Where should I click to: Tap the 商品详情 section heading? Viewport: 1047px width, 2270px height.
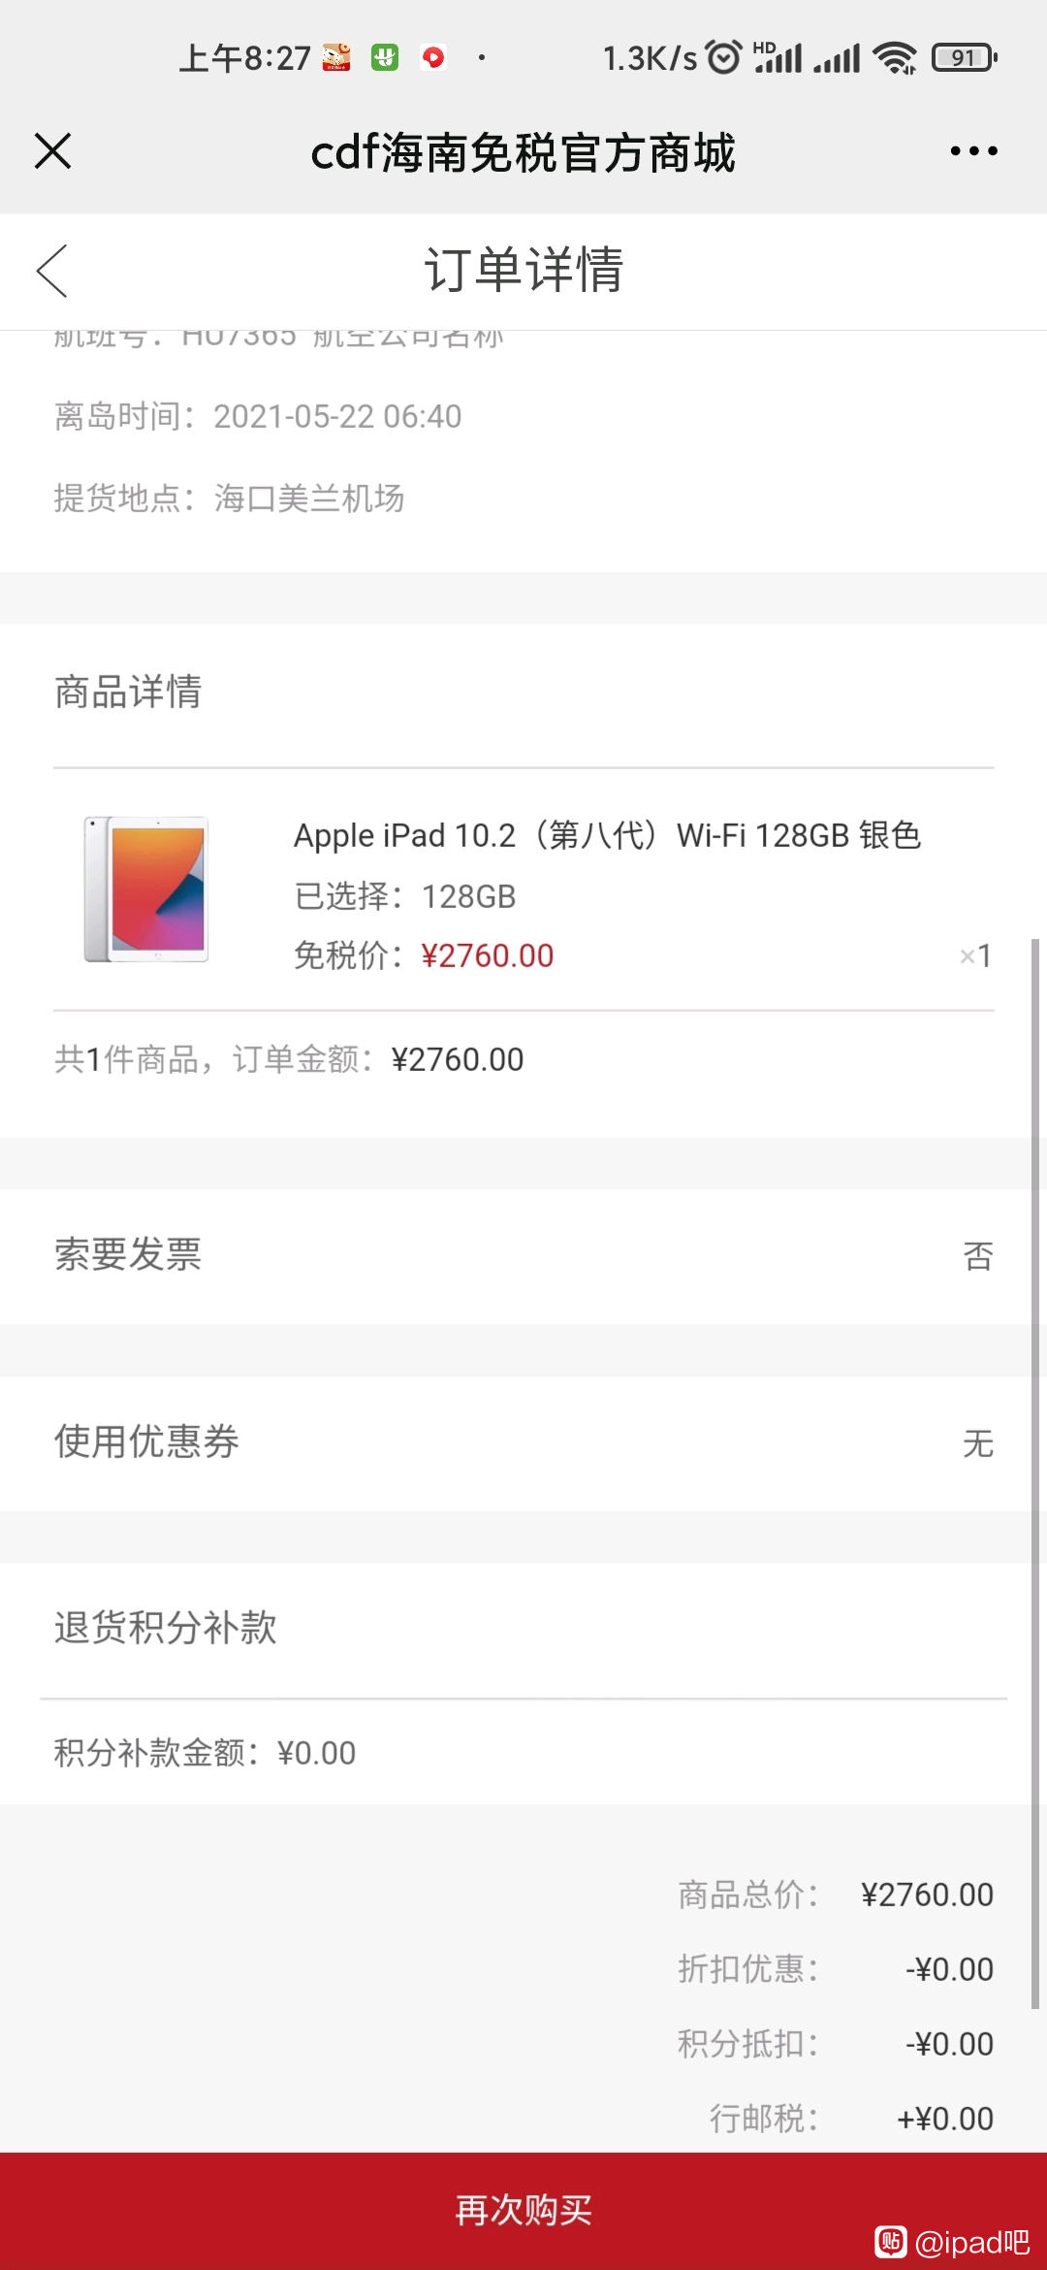pyautogui.click(x=128, y=693)
